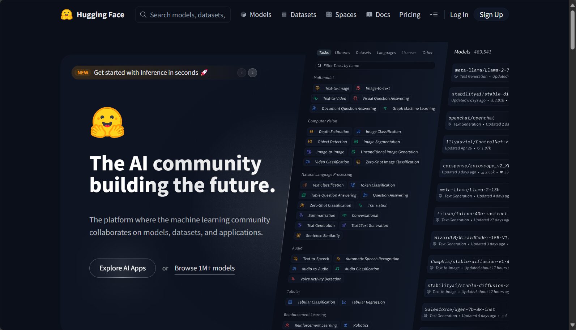
Task: Click the Image Segmentation task icon
Action: [356, 142]
